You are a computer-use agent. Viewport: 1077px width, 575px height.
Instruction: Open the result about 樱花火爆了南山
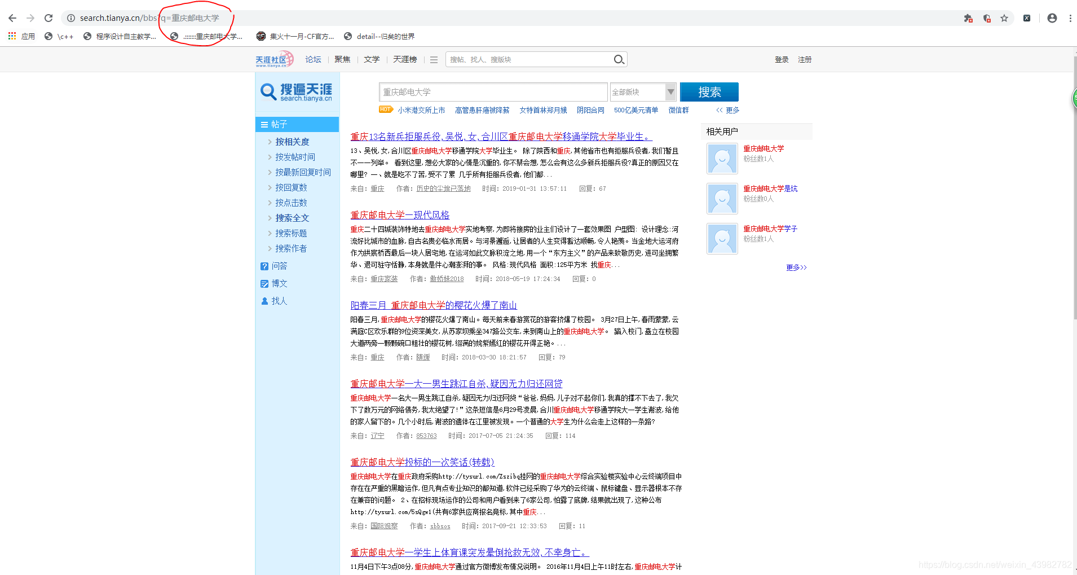[x=434, y=305]
